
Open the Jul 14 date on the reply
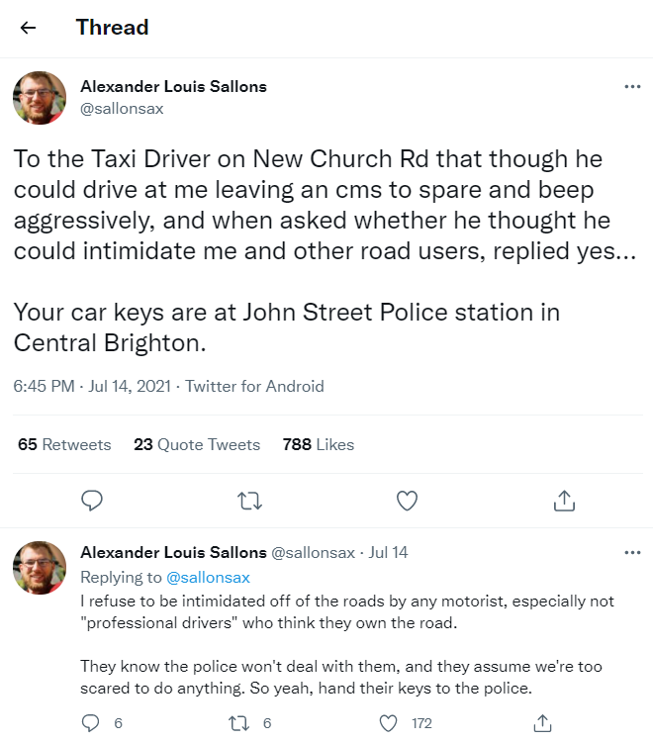[x=388, y=552]
